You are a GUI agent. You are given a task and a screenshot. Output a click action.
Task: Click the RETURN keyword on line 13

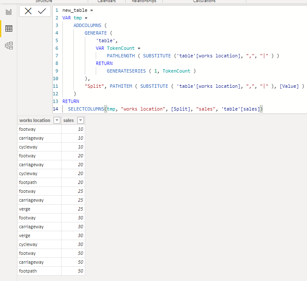(71, 101)
